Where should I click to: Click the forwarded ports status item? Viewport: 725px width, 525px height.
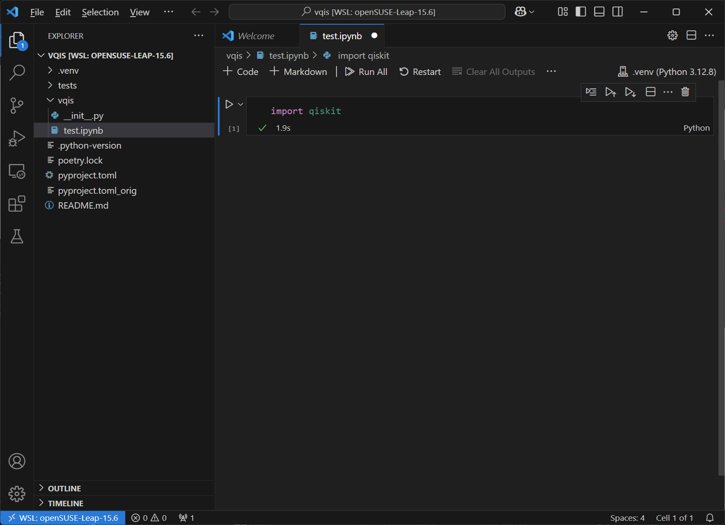coord(187,518)
